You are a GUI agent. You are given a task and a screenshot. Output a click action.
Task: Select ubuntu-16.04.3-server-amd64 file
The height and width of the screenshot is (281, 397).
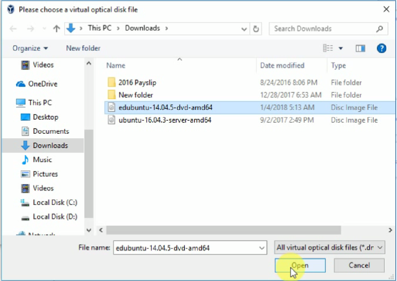click(165, 120)
